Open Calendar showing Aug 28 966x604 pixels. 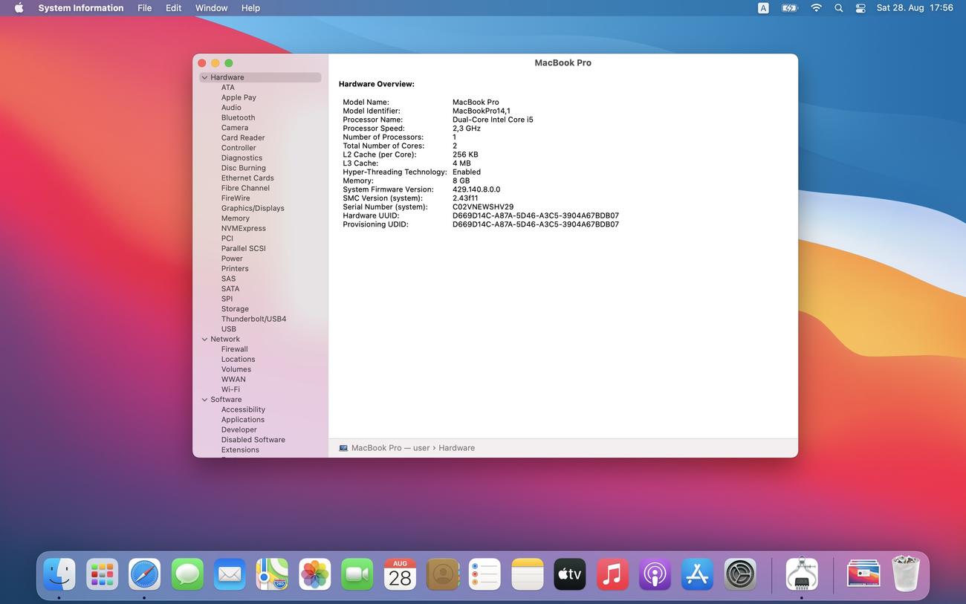point(400,574)
